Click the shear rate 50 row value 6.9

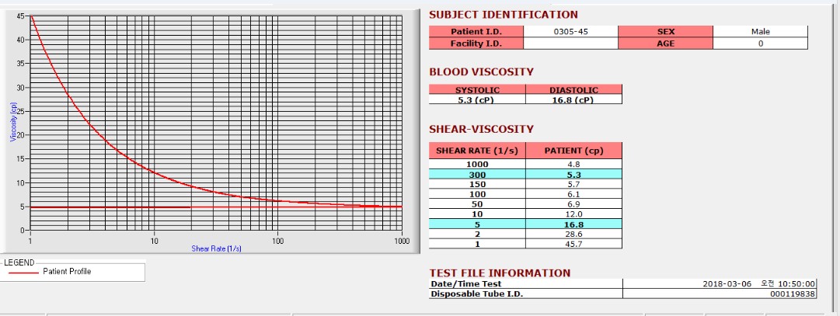click(x=573, y=204)
